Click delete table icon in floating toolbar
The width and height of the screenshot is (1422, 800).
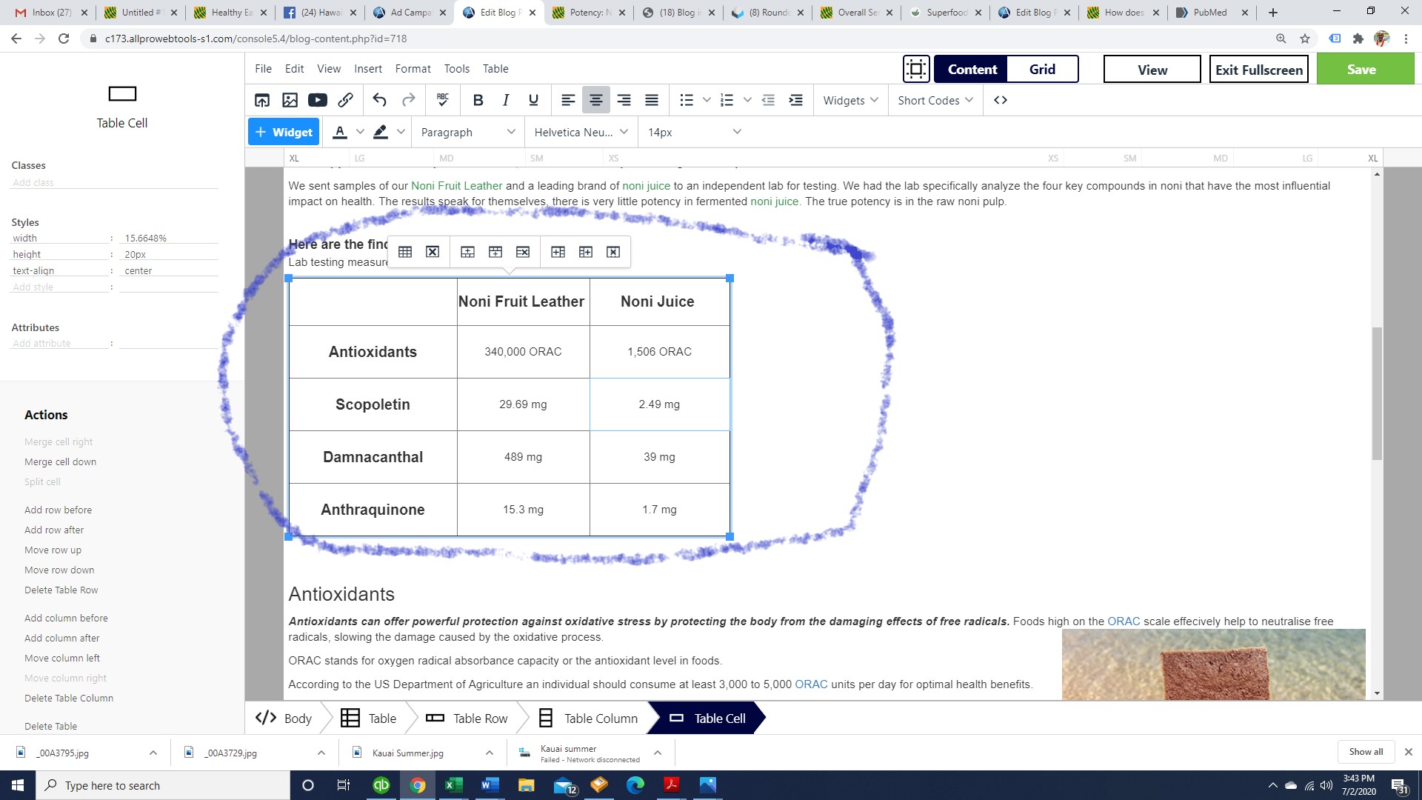tap(433, 252)
